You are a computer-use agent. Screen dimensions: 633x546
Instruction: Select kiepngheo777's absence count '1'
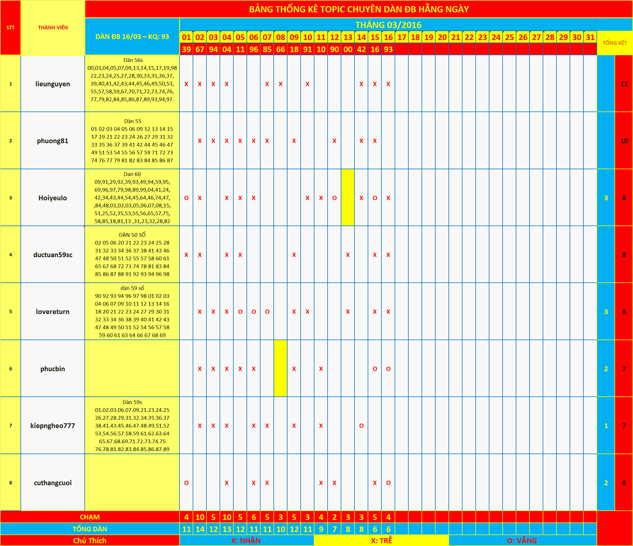point(606,426)
